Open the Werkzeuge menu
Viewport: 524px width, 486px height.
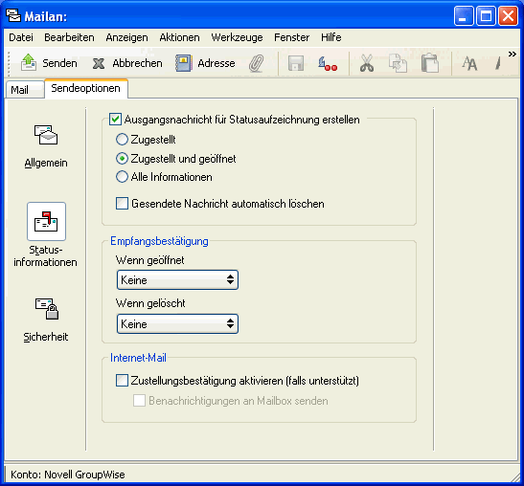coord(237,37)
